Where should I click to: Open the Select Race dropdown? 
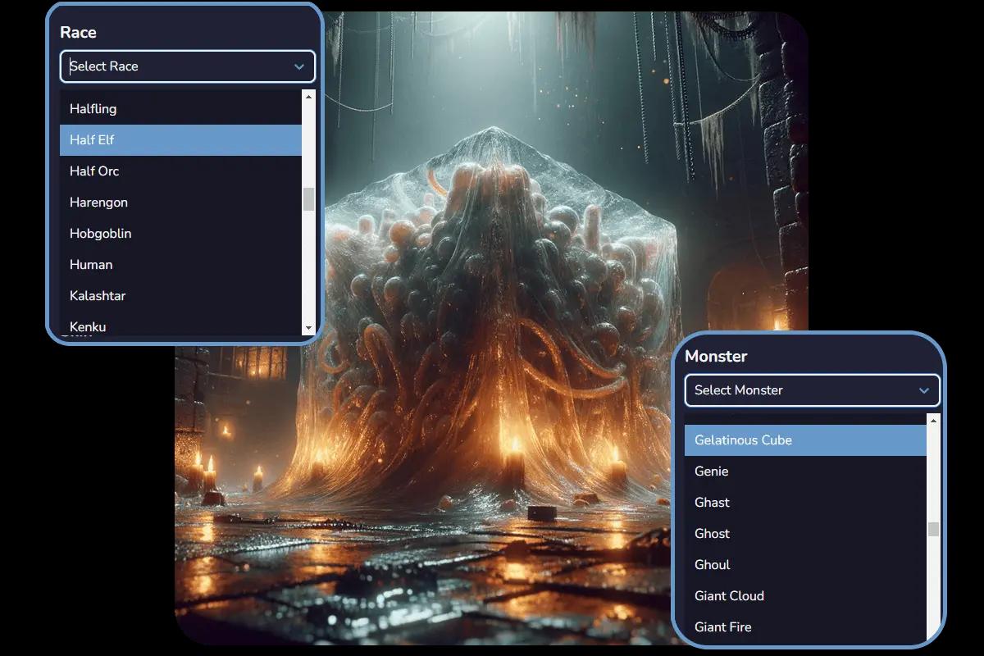[x=187, y=66]
